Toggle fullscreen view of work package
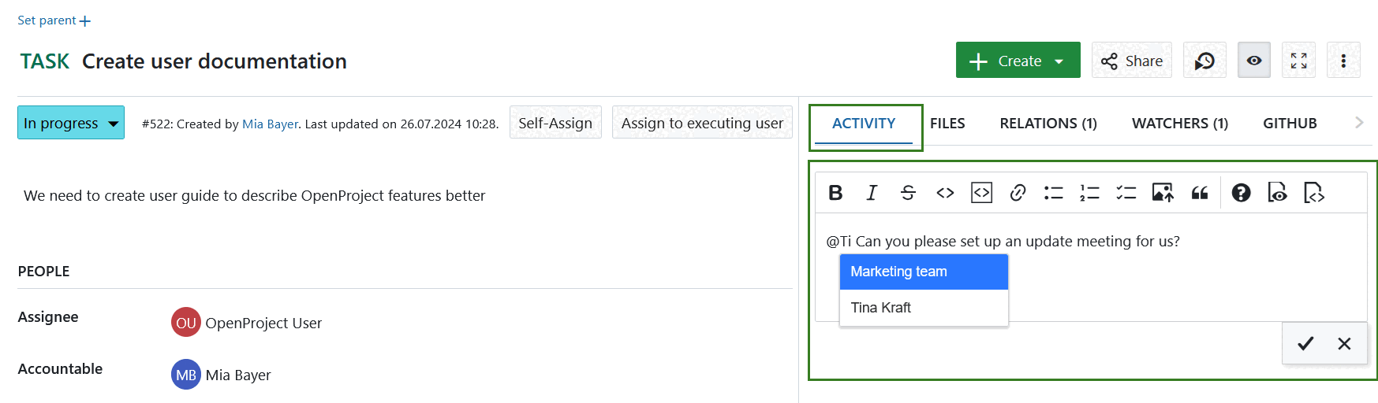 click(1298, 61)
